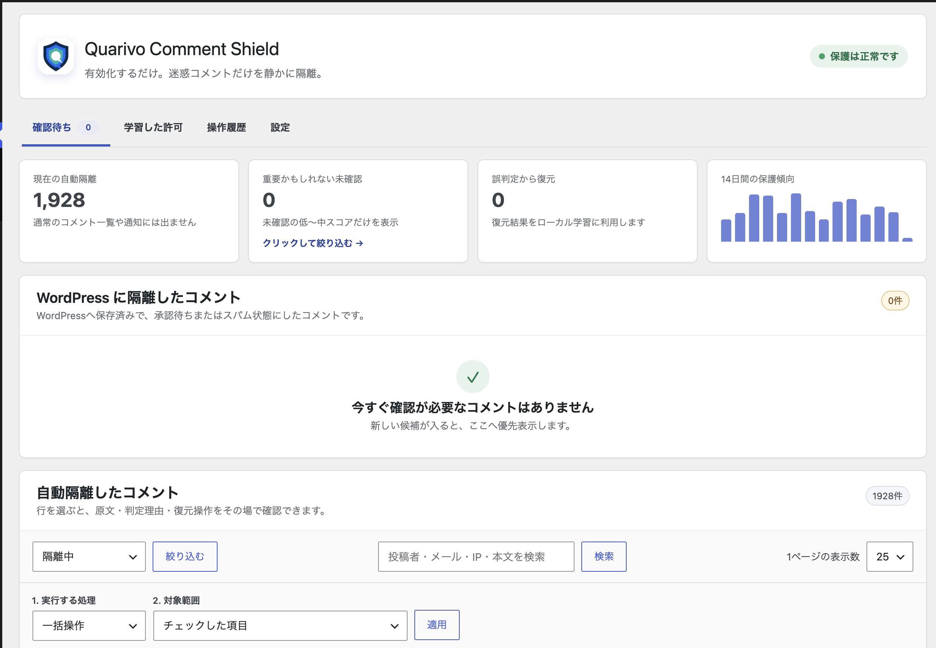
Task: Click the 0件 count badge
Action: 895,301
